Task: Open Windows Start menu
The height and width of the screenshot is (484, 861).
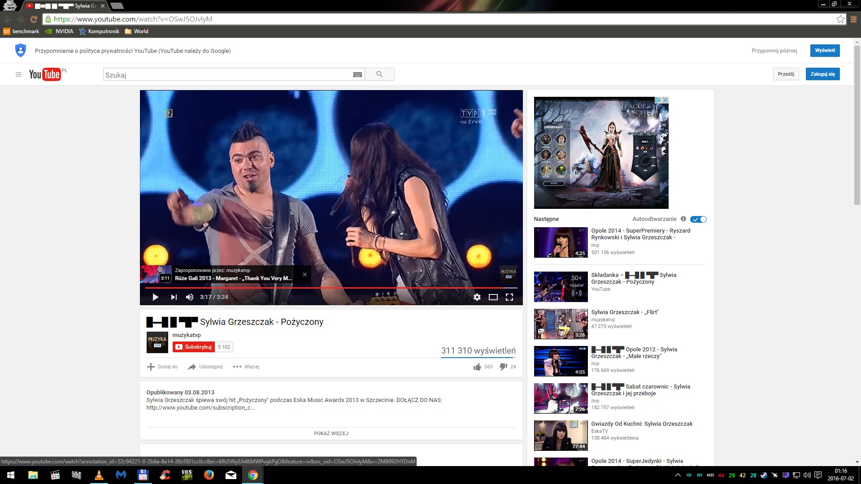Action: [11, 475]
